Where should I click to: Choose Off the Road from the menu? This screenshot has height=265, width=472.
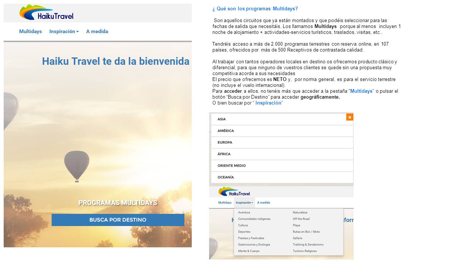pos(301,219)
